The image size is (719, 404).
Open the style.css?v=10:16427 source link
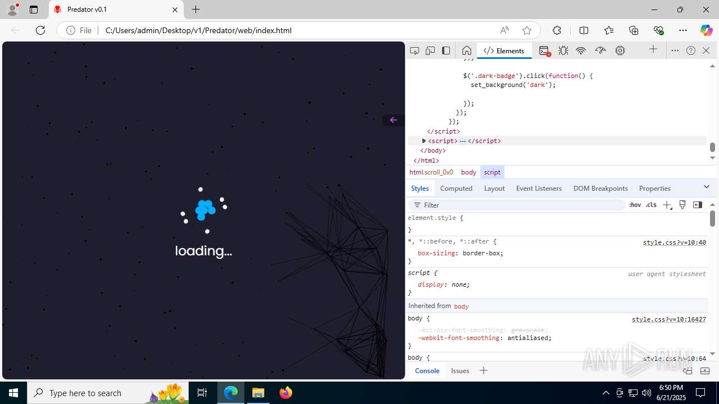coord(668,319)
